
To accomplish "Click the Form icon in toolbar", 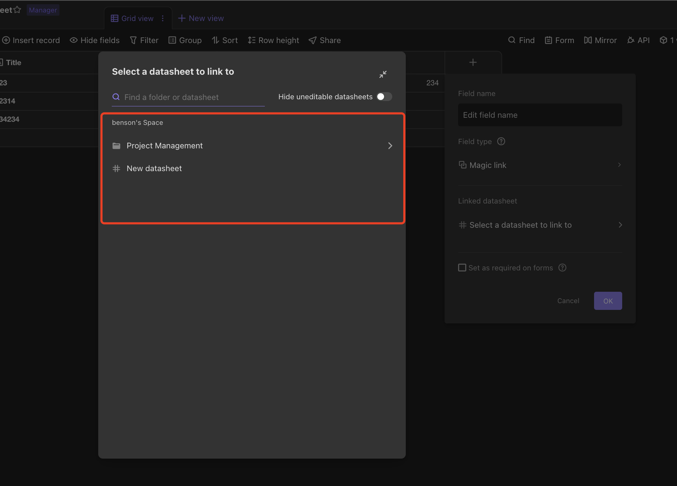I will 549,40.
